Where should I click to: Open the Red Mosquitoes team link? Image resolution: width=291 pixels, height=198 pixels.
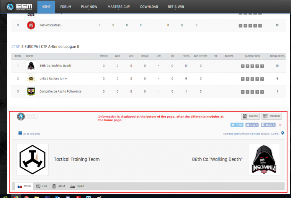click(50, 25)
